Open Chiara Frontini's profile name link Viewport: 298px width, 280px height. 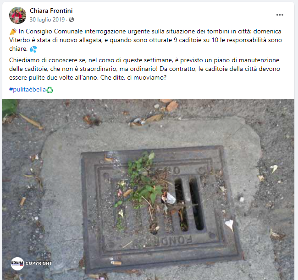point(51,11)
